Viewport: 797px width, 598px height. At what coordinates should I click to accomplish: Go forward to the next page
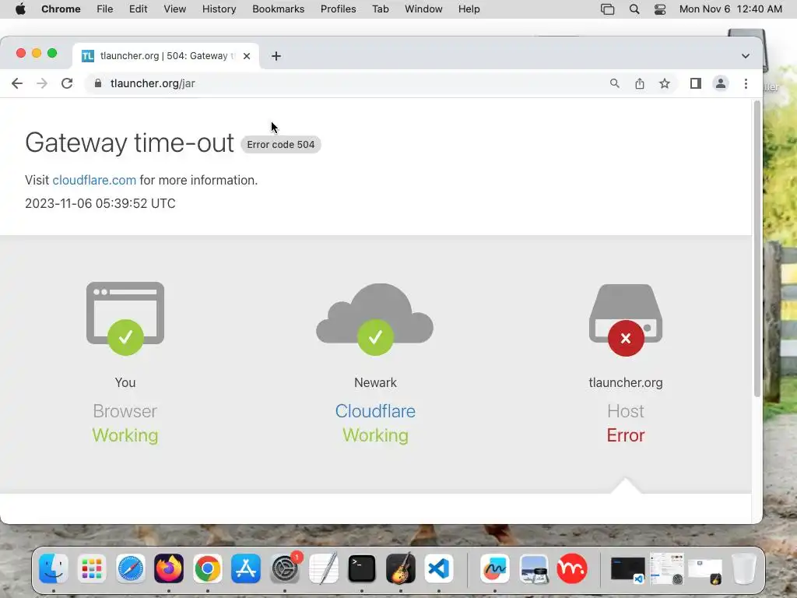coord(42,83)
